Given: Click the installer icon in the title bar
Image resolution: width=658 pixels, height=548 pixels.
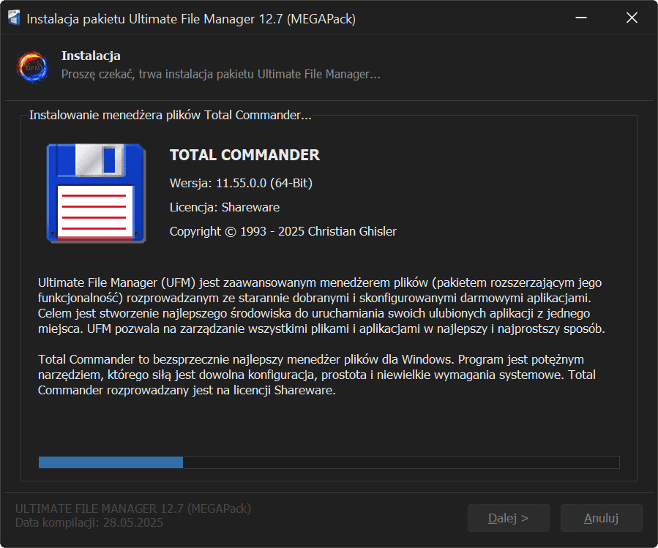Looking at the screenshot, I should (x=14, y=18).
